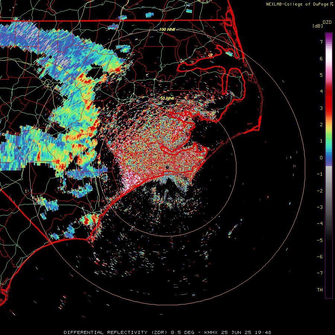Select the 0 dB scale label

321,158
